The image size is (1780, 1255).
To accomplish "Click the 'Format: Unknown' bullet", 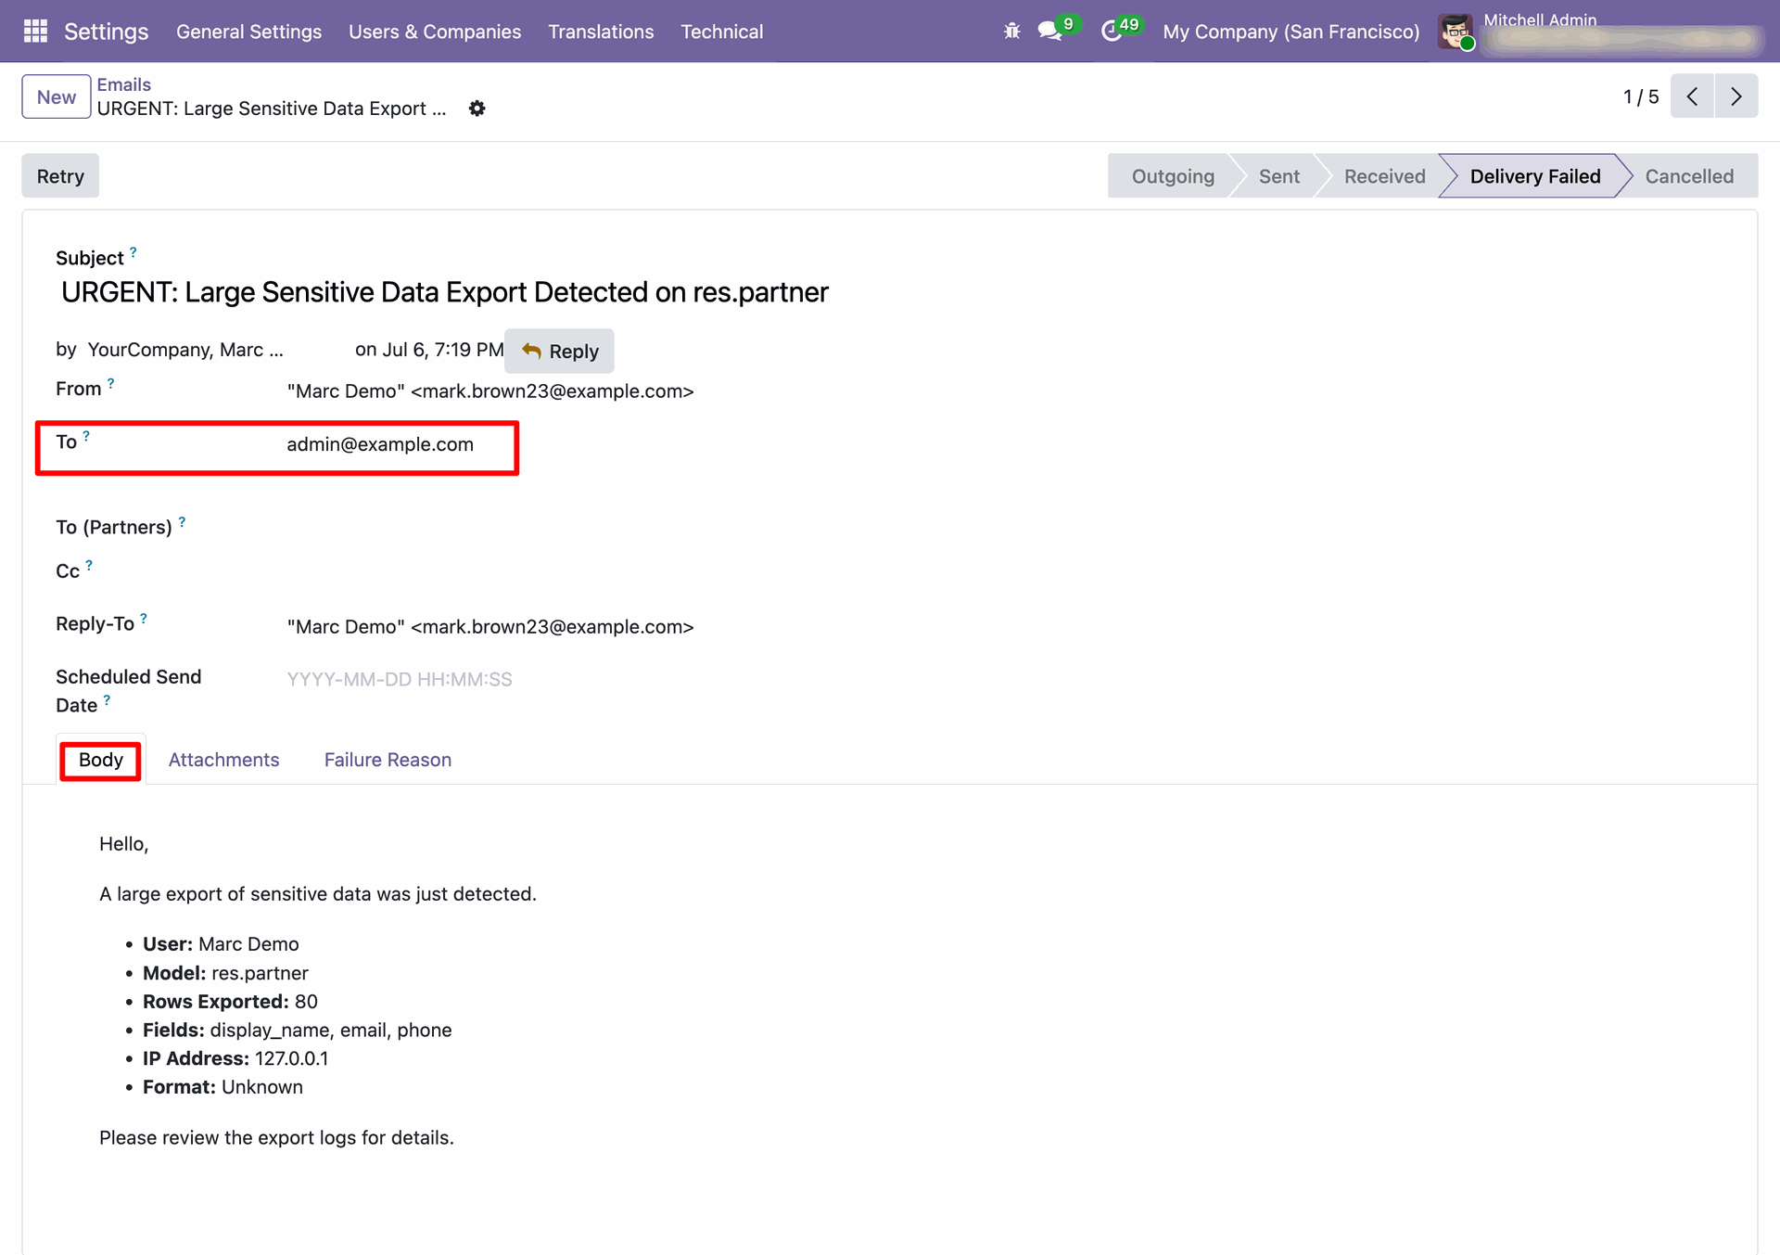I will pos(222,1087).
